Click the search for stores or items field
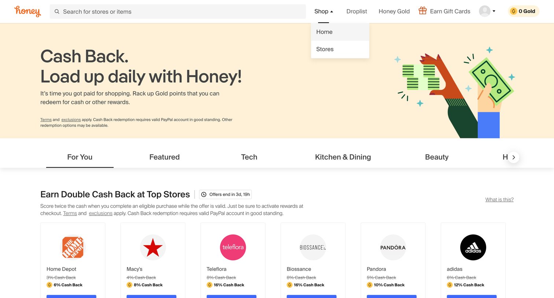Screen dimensions: 554x298 pyautogui.click(x=178, y=12)
